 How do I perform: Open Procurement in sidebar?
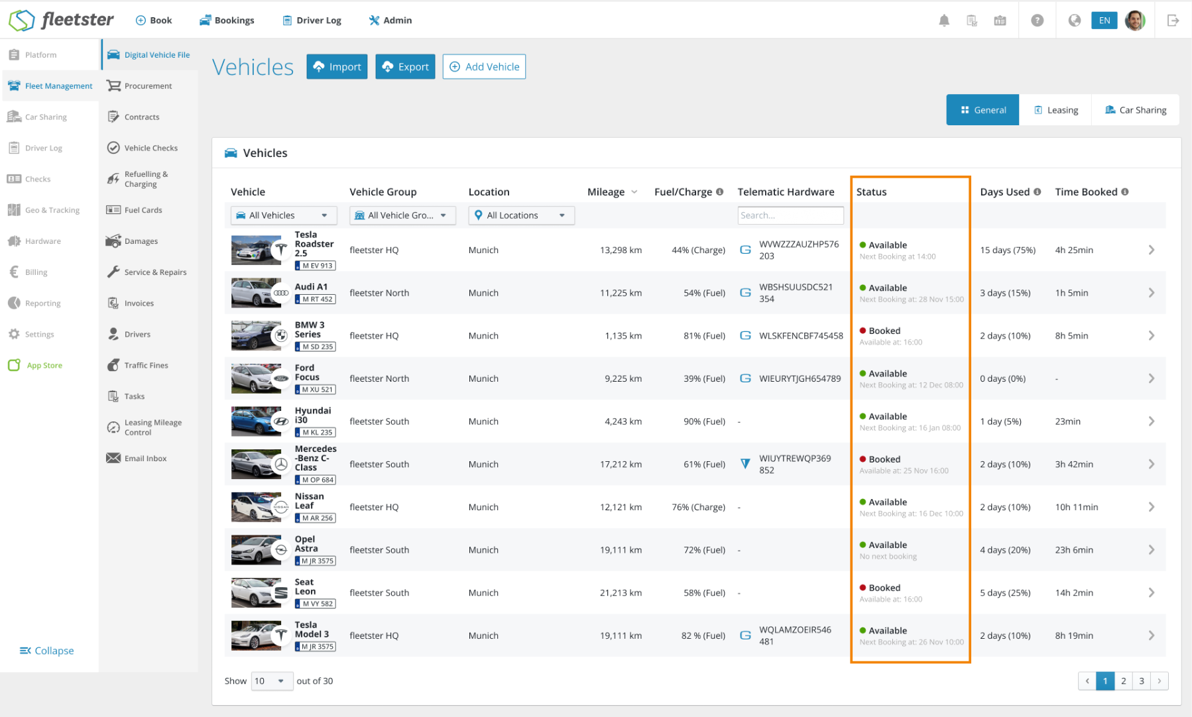139,86
